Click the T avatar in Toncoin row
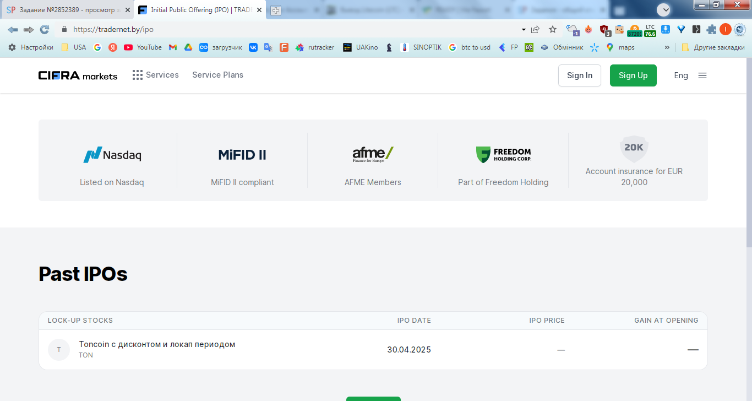This screenshot has height=401, width=752. pyautogui.click(x=59, y=350)
